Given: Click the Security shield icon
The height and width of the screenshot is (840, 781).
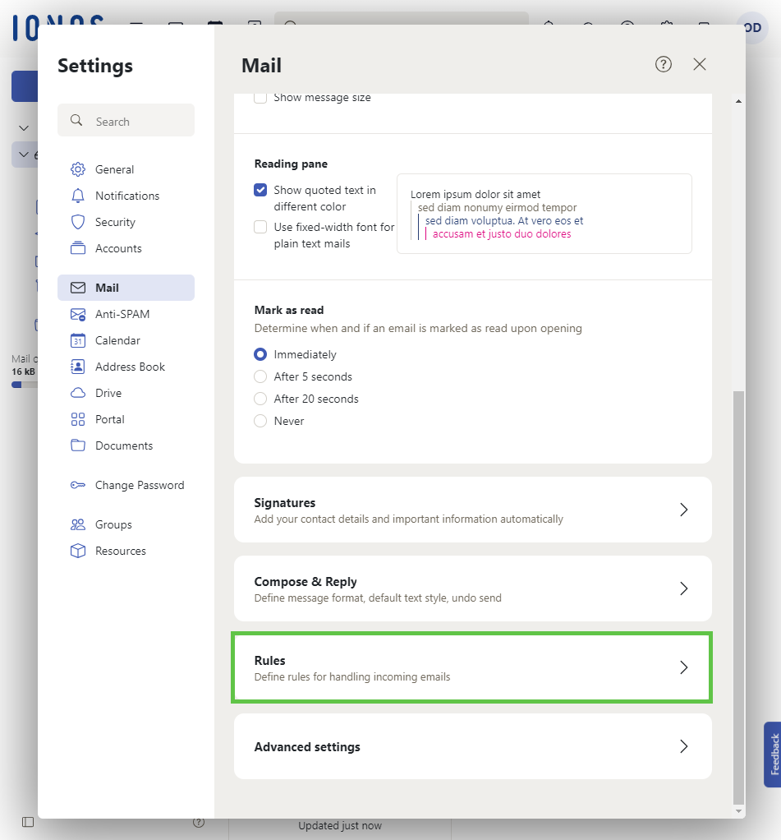Looking at the screenshot, I should click(78, 222).
